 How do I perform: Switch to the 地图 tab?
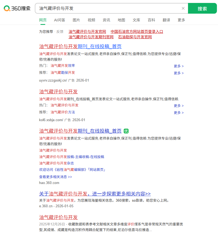point(121,20)
